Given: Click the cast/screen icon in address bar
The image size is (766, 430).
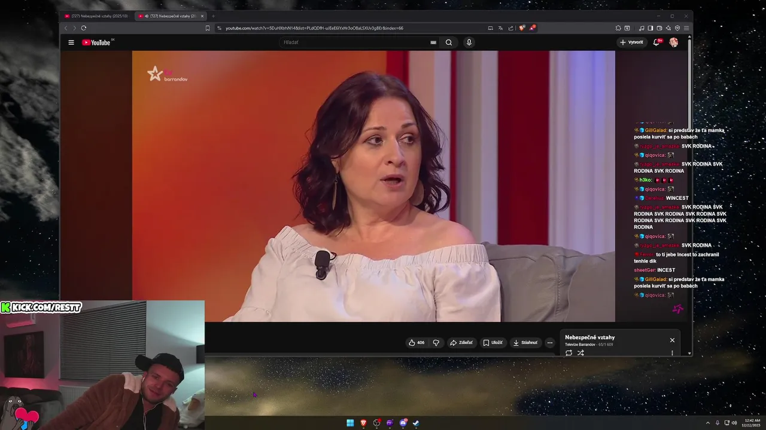Looking at the screenshot, I should (490, 28).
